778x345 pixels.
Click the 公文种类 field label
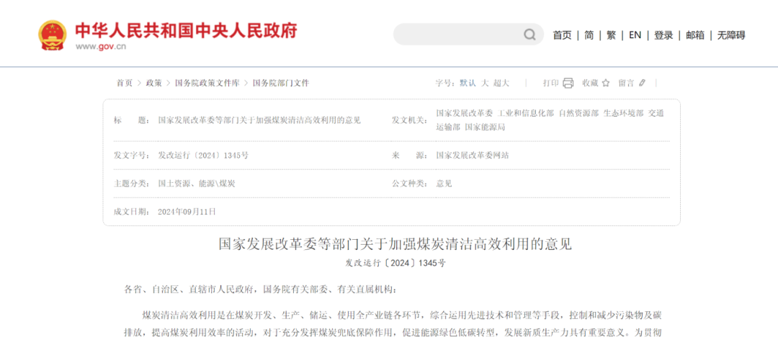[x=409, y=184]
